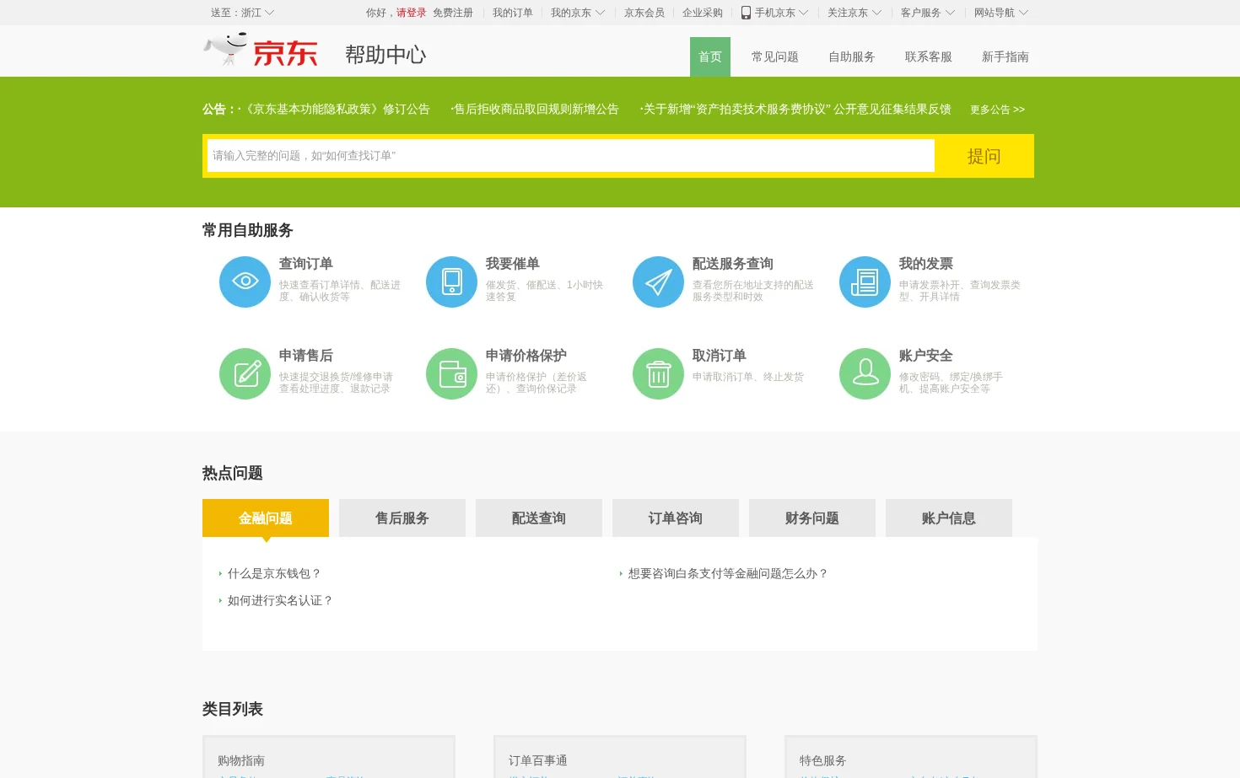Select the 订单咨询 tab
The height and width of the screenshot is (778, 1240).
click(676, 518)
